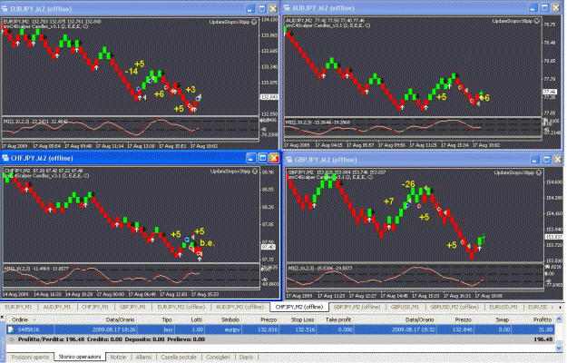The image size is (567, 363).
Task: Close the CHFJPY,M2 chart window
Action: point(274,158)
